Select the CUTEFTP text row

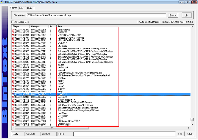click(x=101, y=32)
